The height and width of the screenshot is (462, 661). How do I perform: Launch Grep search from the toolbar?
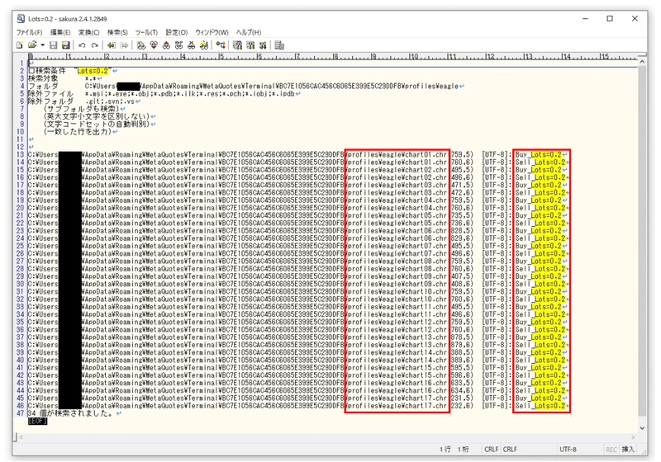point(204,45)
